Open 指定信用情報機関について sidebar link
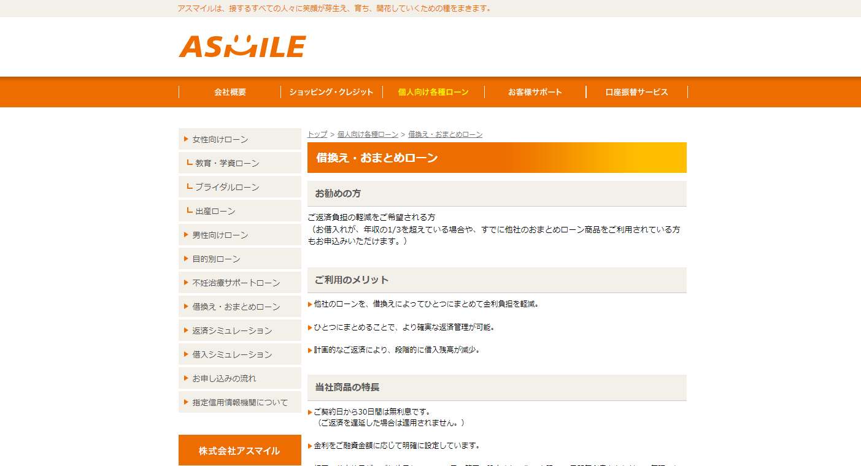Viewport: 861px width, 466px height. pyautogui.click(x=240, y=402)
